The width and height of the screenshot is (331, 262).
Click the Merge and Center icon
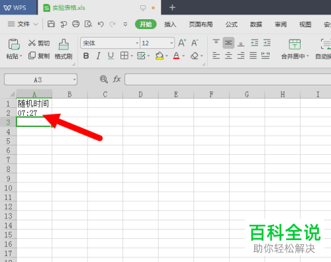click(x=295, y=44)
